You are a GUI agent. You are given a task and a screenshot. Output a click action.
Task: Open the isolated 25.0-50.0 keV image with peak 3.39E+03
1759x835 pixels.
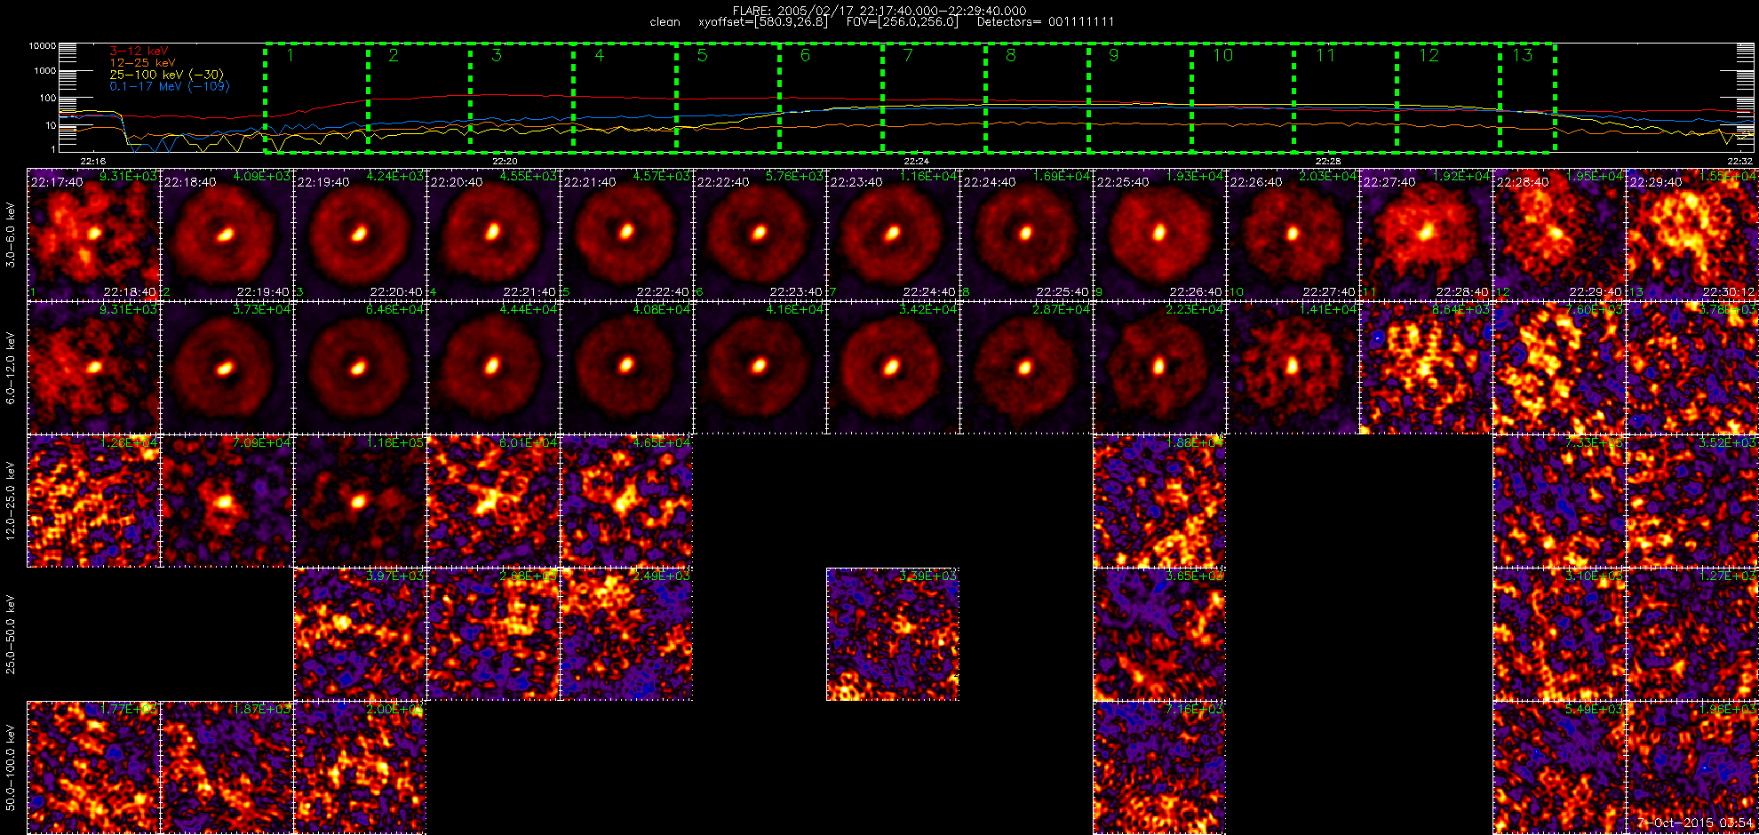tap(893, 634)
